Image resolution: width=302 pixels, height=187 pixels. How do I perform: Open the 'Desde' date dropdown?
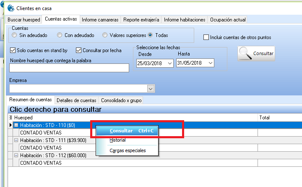pos(169,63)
